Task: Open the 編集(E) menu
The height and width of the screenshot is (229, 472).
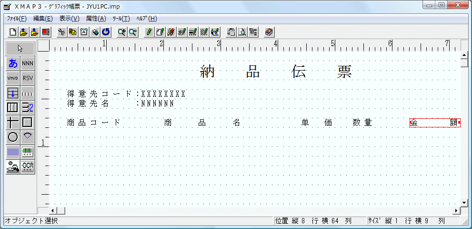Action: (x=43, y=19)
